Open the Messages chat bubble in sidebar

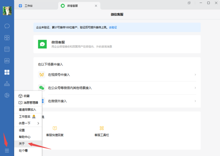tap(7, 26)
